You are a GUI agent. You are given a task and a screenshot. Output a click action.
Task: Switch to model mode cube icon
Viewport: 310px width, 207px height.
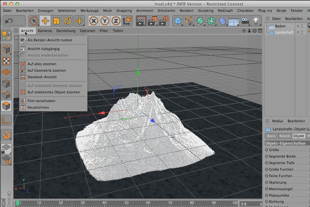[6, 49]
